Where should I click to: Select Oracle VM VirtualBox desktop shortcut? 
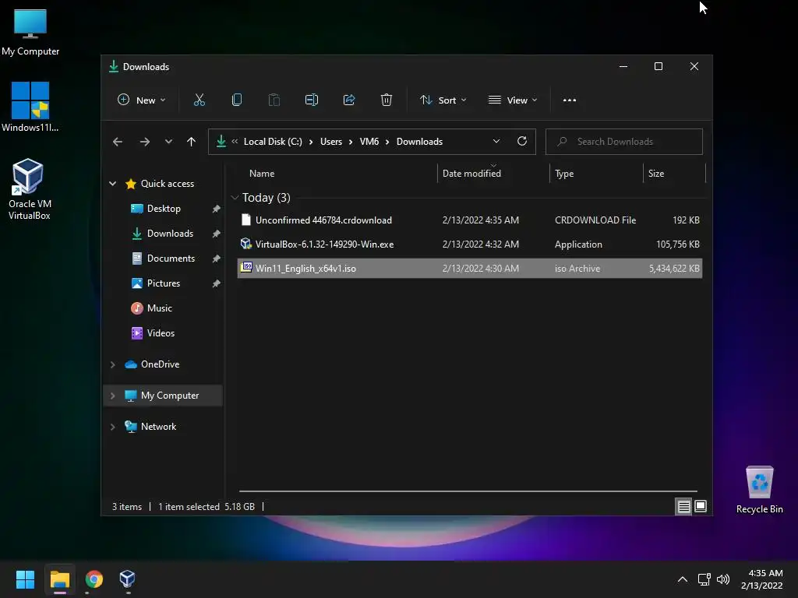[x=30, y=189]
